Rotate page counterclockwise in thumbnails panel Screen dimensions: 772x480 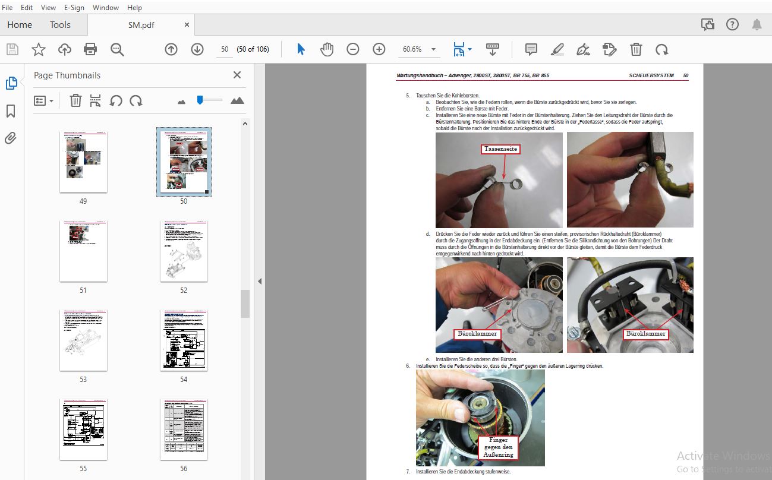pos(116,100)
